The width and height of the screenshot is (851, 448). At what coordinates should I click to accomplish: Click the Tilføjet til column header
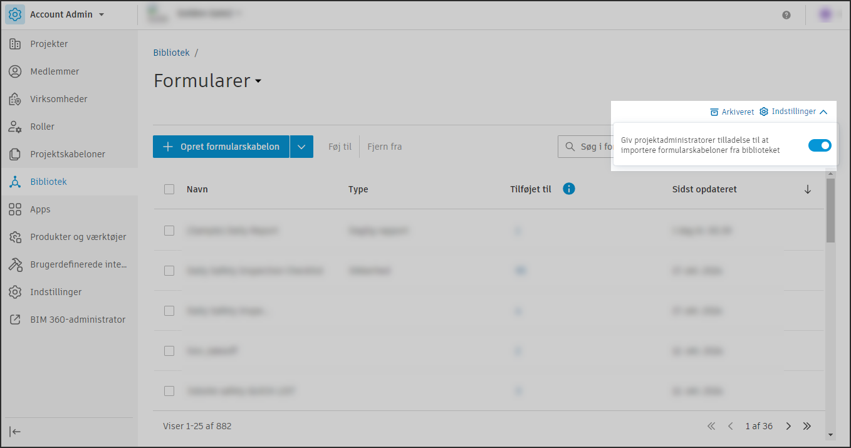point(531,189)
